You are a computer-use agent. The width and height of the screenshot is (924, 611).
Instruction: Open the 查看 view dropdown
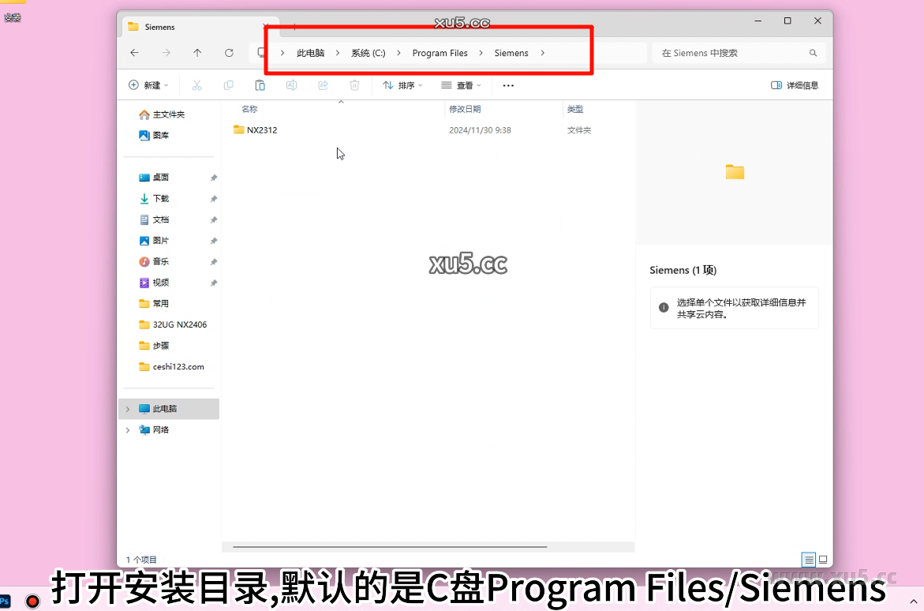[x=461, y=84]
